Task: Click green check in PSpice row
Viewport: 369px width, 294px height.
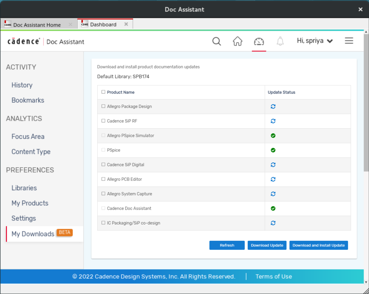Action: (x=273, y=150)
